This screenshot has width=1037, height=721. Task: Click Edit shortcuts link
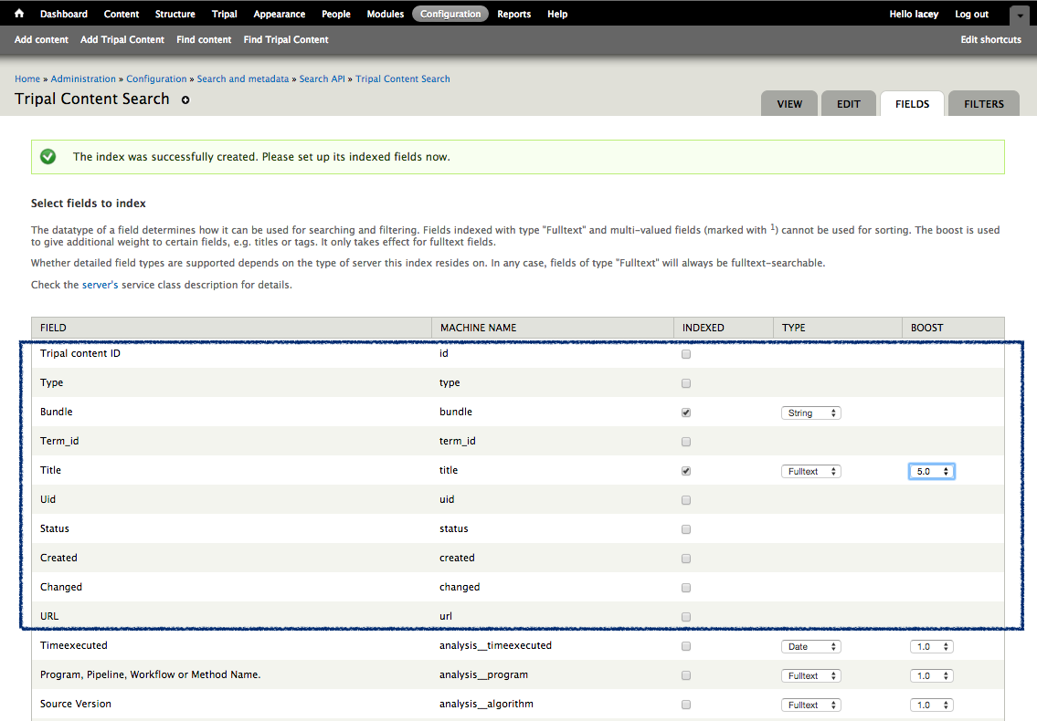point(990,40)
